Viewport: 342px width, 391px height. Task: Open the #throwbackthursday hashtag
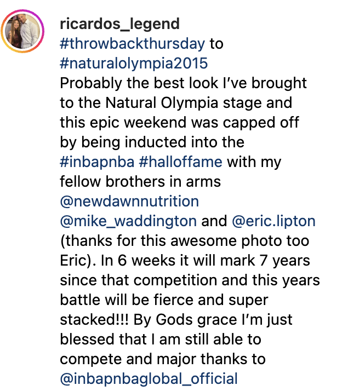tap(133, 43)
